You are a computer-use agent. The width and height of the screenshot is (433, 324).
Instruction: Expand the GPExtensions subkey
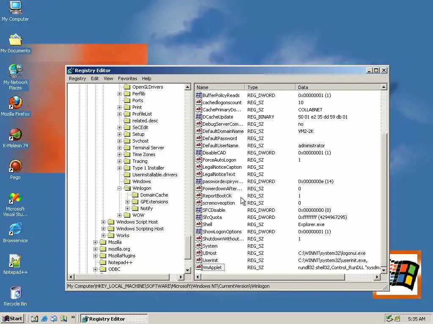(127, 202)
